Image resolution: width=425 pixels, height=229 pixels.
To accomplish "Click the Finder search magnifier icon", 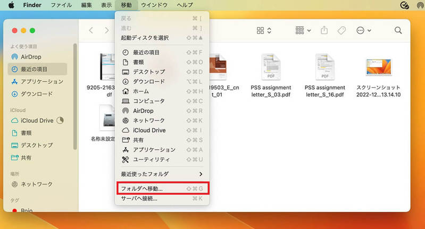I will point(398,30).
